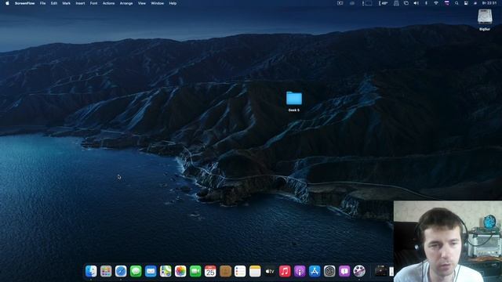502x282 pixels.
Task: Open System Preferences from the Dock
Action: click(329, 271)
